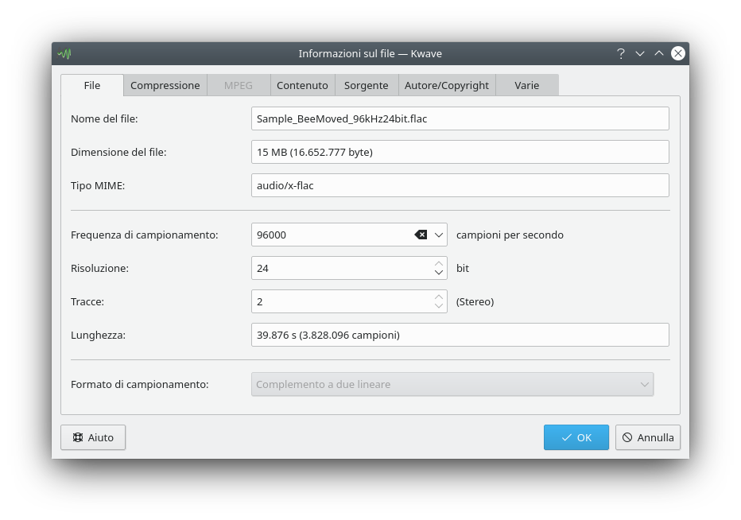Expand the Frequenza di campionamento dropdown arrow
This screenshot has height=520, width=741.
pyautogui.click(x=439, y=235)
